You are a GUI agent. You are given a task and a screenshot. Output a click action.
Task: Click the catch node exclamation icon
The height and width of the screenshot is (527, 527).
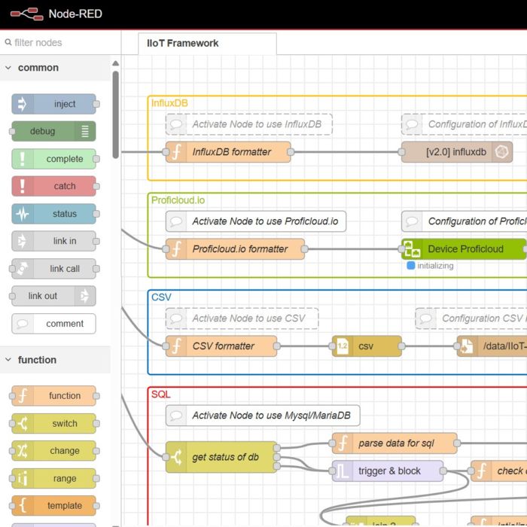click(x=22, y=186)
